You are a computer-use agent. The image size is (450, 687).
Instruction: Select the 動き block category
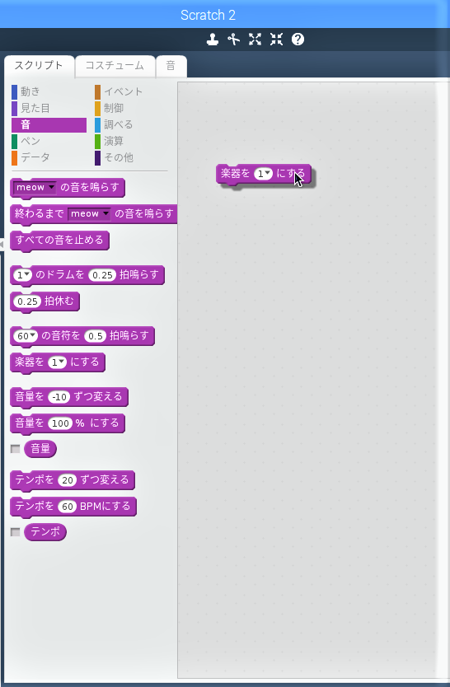(x=30, y=91)
